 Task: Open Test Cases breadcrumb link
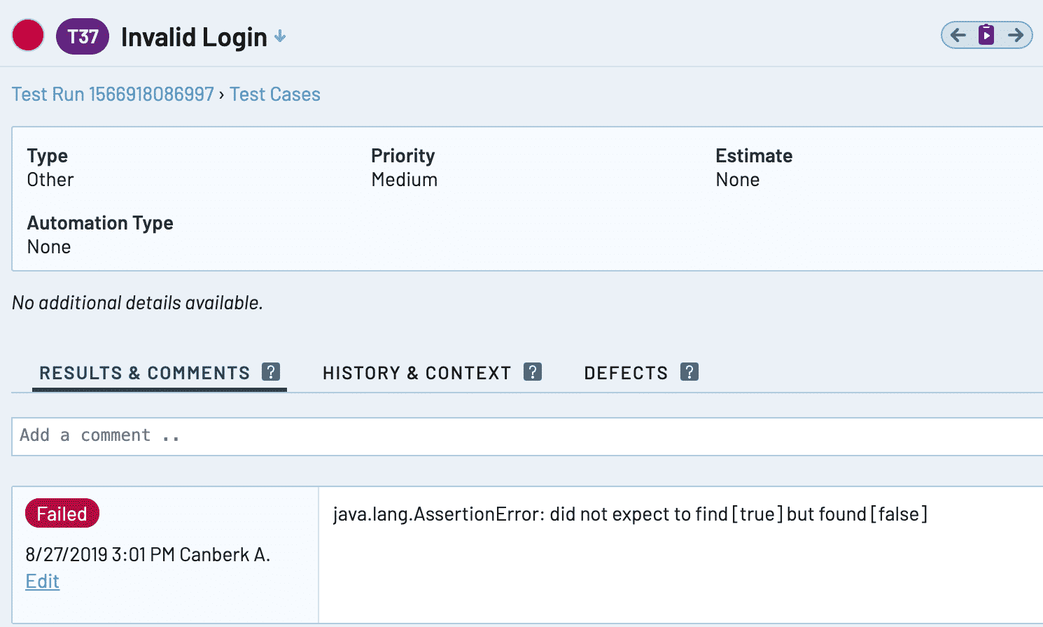275,94
